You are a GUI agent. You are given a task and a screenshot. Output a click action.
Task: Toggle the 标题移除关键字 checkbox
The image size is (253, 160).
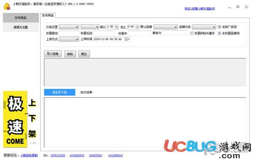click(192, 33)
